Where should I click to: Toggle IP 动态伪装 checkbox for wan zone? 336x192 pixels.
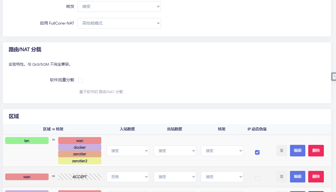(x=257, y=178)
